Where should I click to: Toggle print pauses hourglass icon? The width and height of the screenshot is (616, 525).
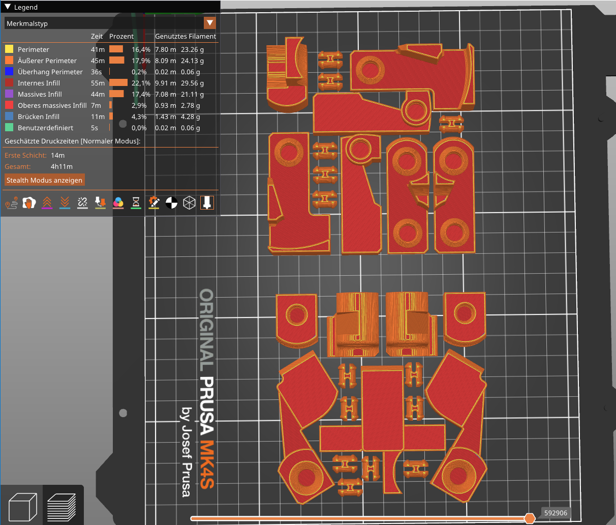pyautogui.click(x=136, y=203)
